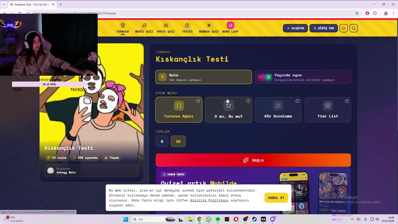Open the Windows Start menu
398x224 pixels.
coord(126,219)
